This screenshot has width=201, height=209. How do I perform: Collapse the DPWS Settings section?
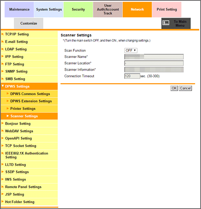[29, 86]
